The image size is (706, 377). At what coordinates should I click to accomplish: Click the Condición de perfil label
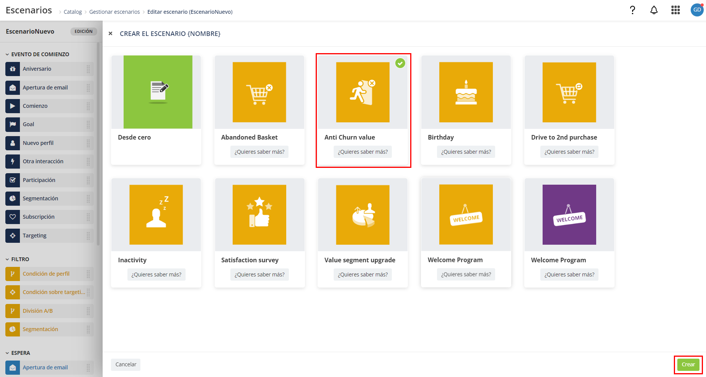(46, 274)
